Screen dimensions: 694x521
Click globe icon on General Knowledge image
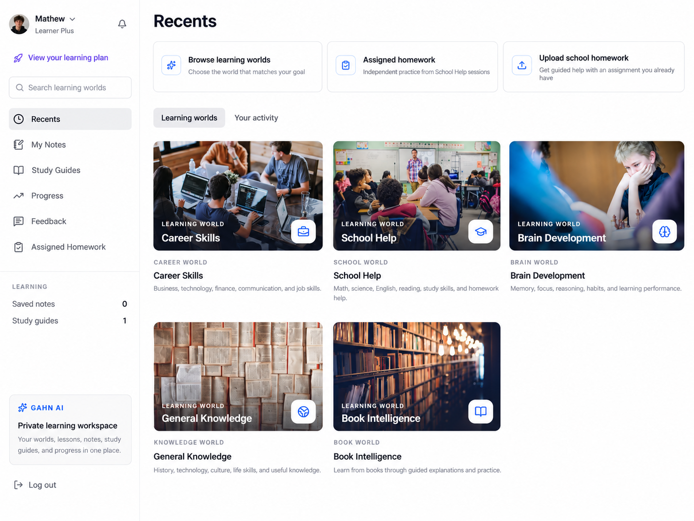(x=303, y=412)
